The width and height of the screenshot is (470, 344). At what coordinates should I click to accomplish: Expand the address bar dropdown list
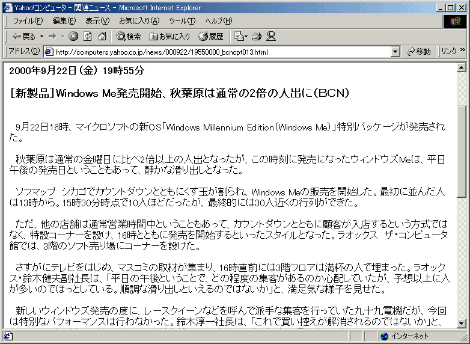395,52
